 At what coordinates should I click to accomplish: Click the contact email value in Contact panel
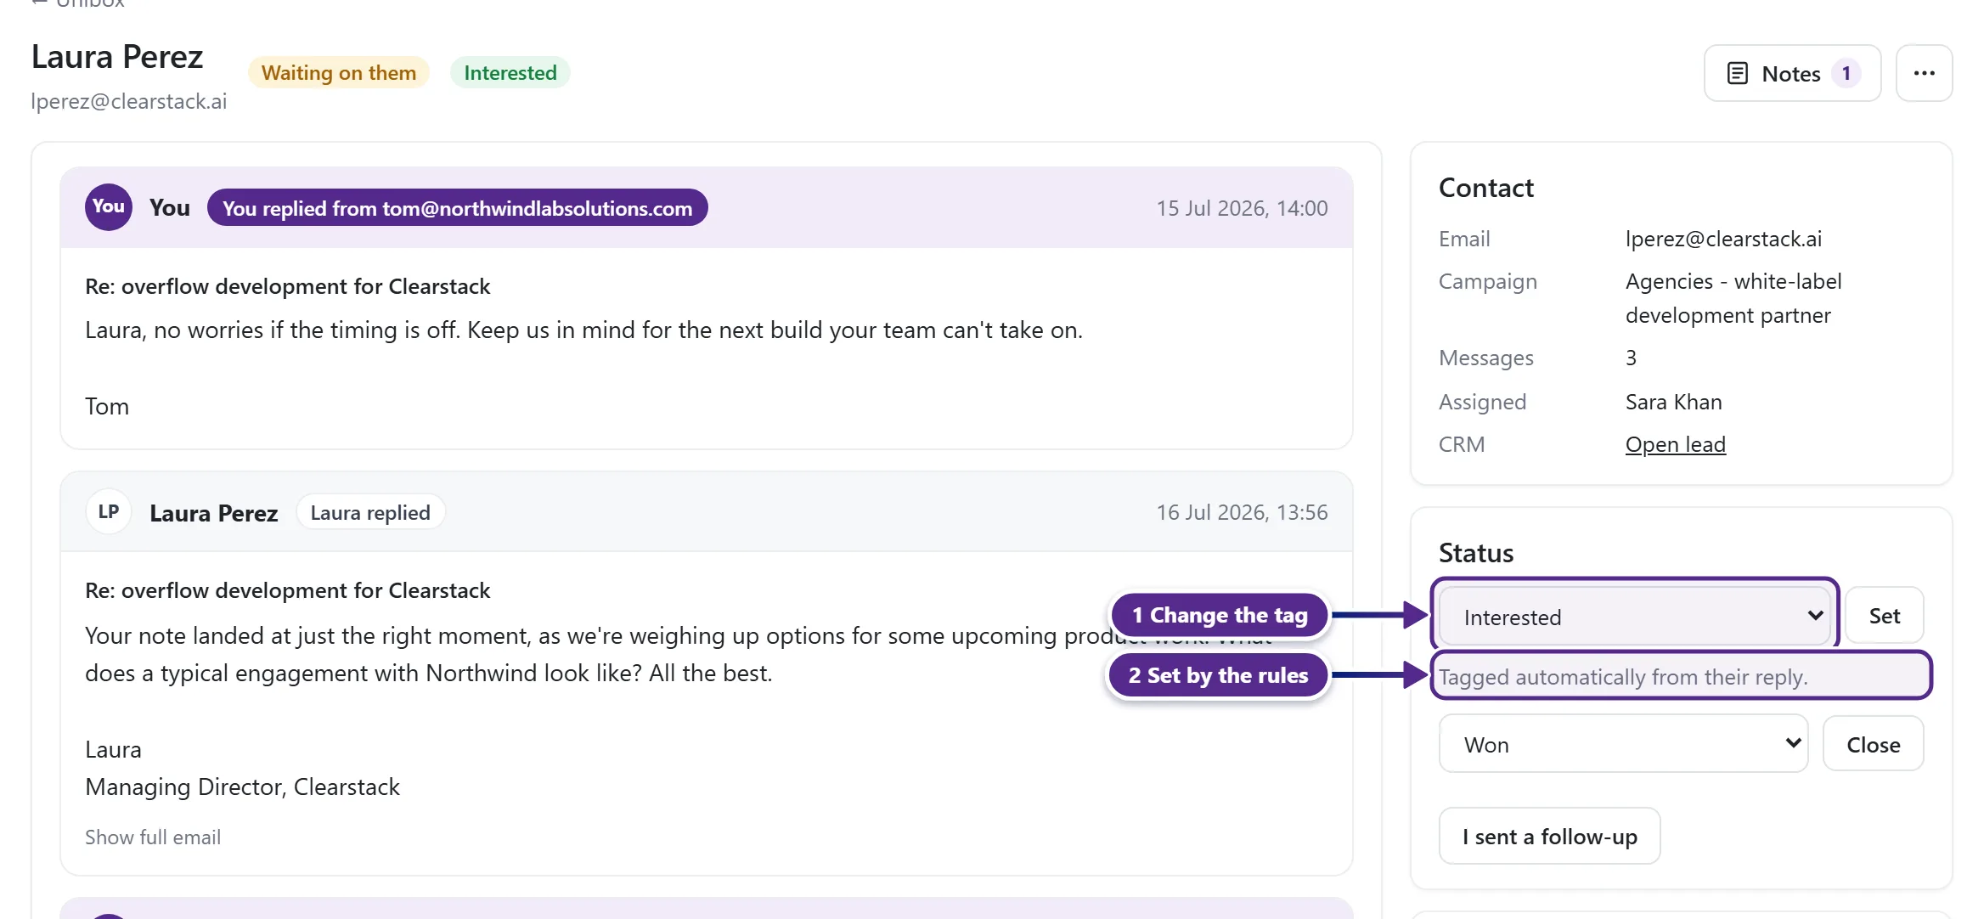1723,239
